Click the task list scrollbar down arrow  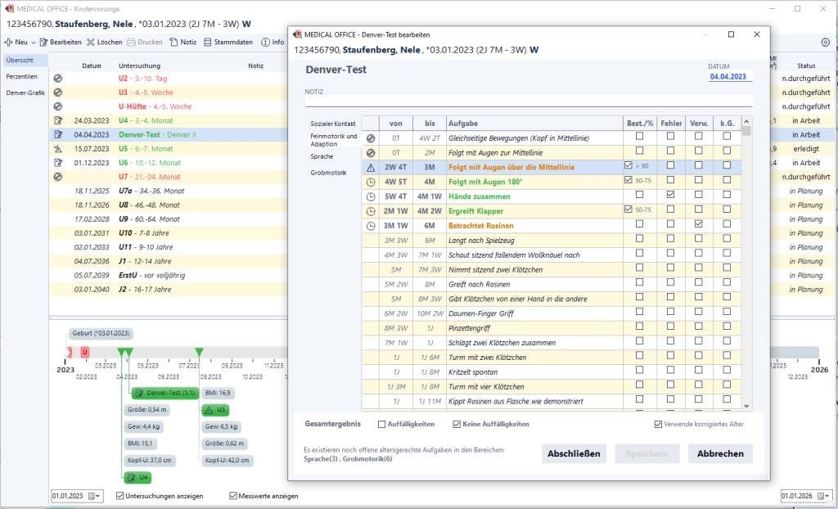746,406
